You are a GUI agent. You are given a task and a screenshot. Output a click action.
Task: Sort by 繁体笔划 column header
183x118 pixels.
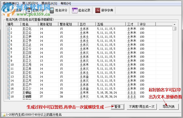[68, 24]
